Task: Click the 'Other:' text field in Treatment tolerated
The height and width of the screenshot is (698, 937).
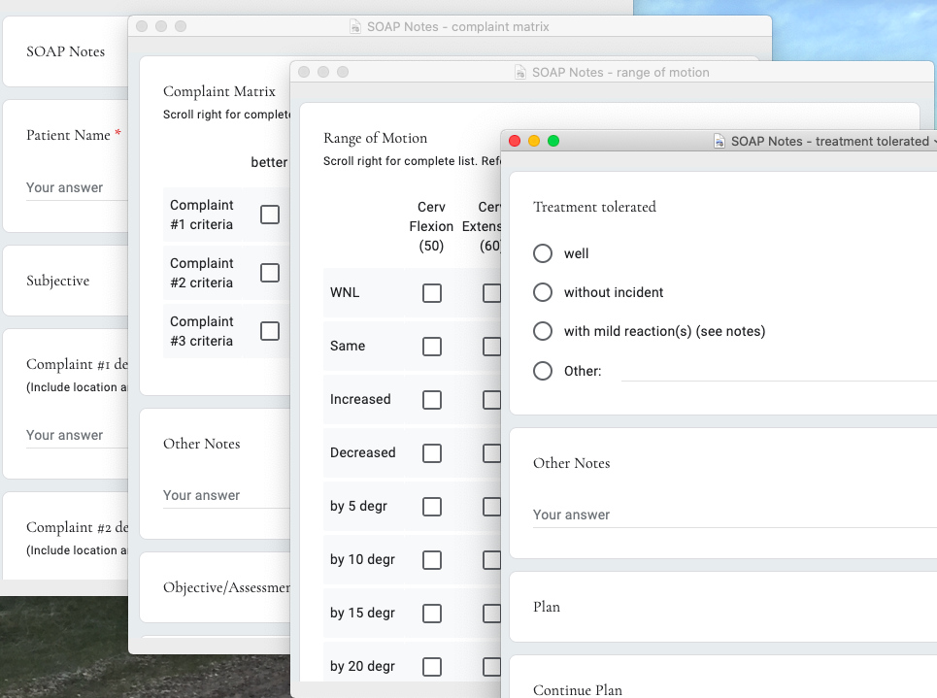Action: [779, 371]
